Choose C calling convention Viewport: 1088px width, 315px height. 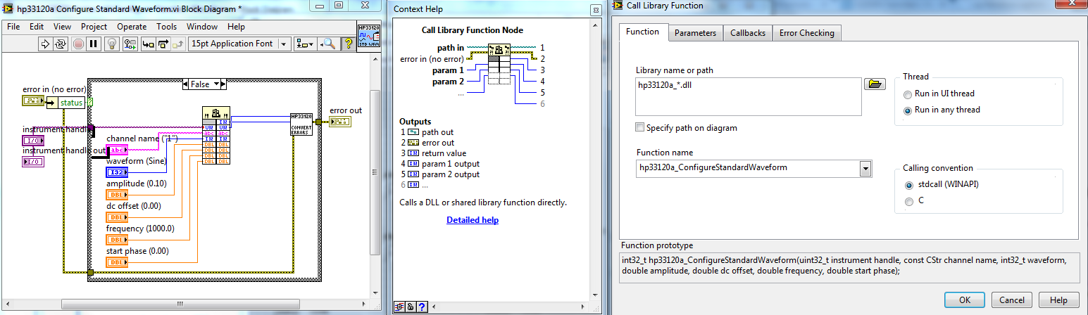[913, 201]
